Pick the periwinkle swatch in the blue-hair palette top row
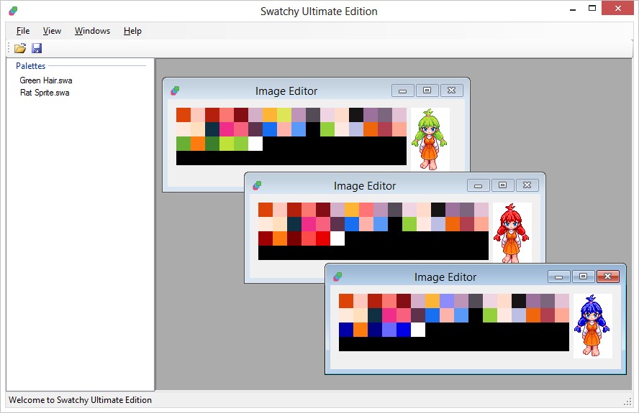 [447, 301]
